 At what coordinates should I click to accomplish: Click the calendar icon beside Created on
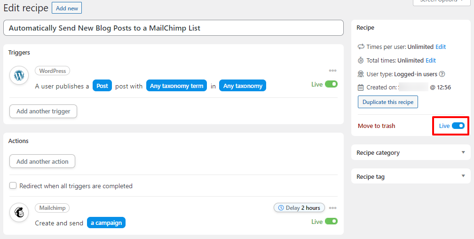(x=361, y=88)
